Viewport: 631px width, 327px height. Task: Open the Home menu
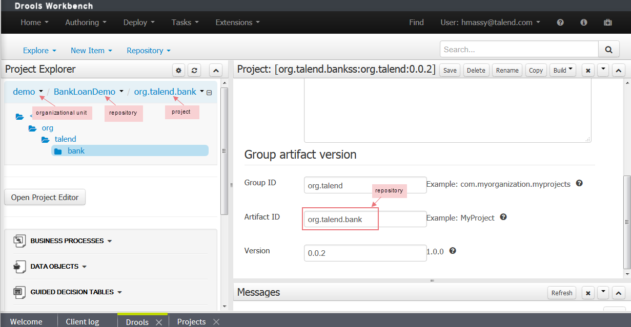[x=34, y=23]
